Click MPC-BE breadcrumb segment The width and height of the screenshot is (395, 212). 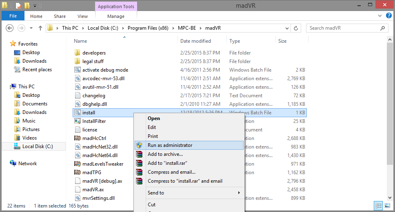pyautogui.click(x=186, y=28)
